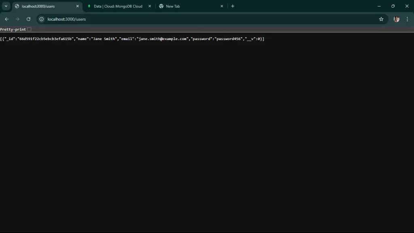Close the MongoDB Cloud tab

[x=149, y=6]
